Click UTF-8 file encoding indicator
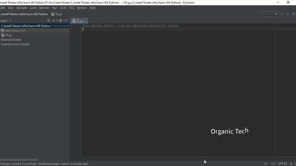Screen dimensions: 296x166 [282, 164]
